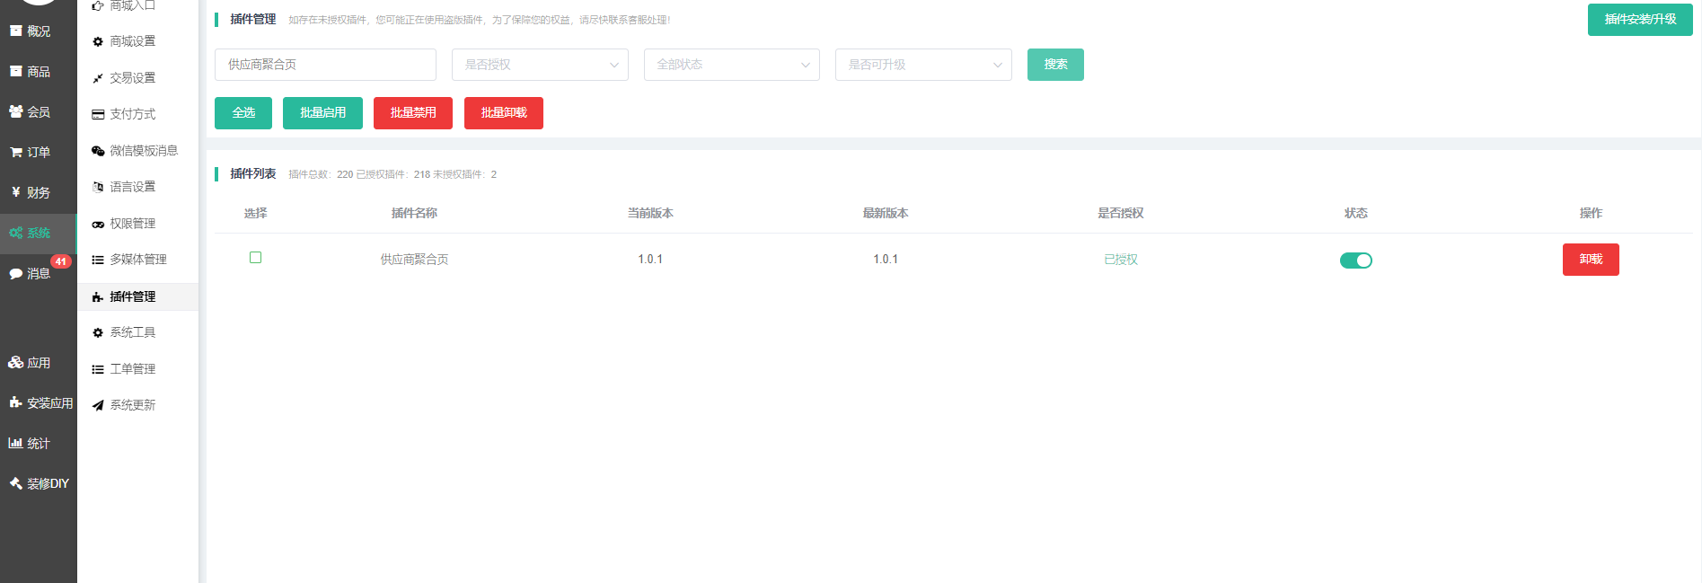Click the 权限管理 icon
Screen dimensions: 1702x583
coord(98,224)
